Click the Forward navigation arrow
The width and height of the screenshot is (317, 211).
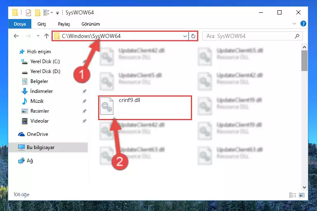(x=28, y=36)
